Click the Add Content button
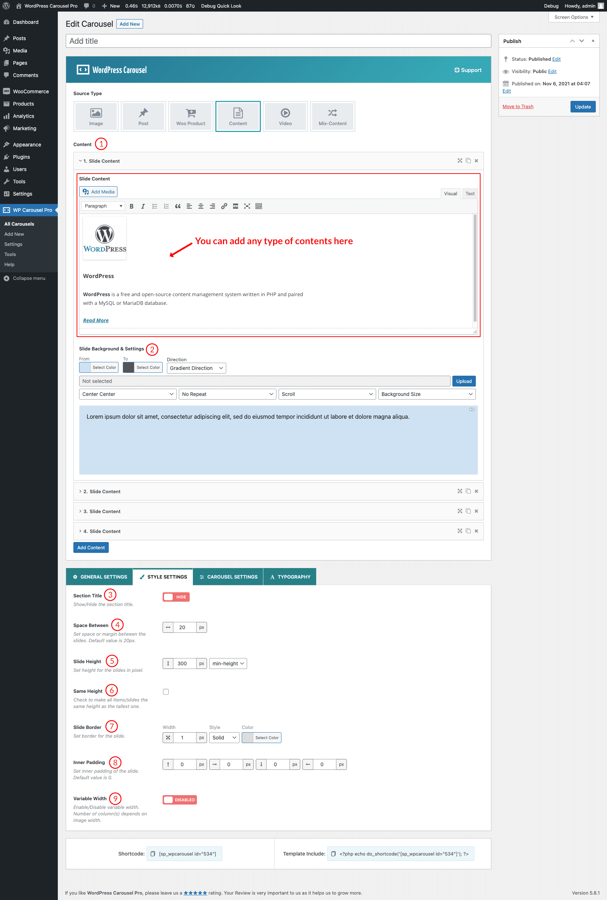 (91, 547)
